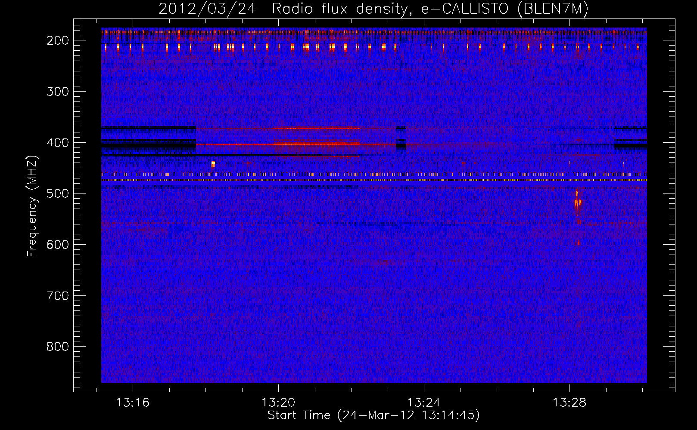The height and width of the screenshot is (430, 697).
Task: Click the thin red band near 372 MHz at 13:21
Action: [x=317, y=128]
